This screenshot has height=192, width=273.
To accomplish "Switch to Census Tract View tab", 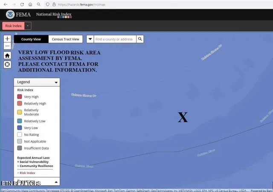I will coord(65,39).
